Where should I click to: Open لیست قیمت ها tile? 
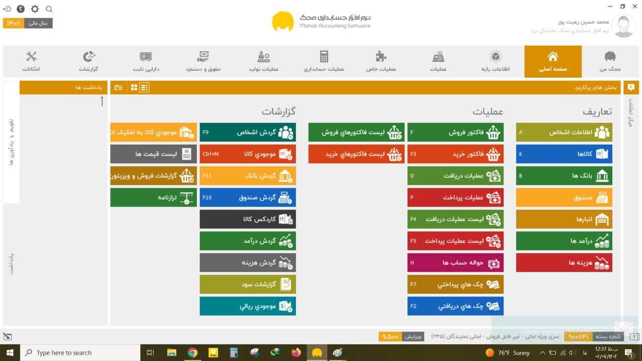[153, 154]
